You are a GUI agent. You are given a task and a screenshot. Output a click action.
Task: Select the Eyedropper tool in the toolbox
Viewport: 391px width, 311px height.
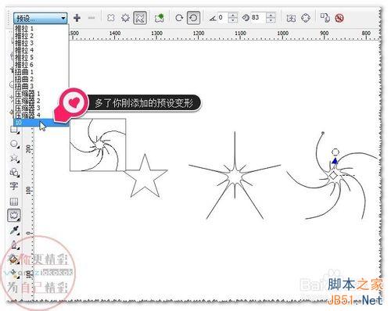tap(14, 231)
